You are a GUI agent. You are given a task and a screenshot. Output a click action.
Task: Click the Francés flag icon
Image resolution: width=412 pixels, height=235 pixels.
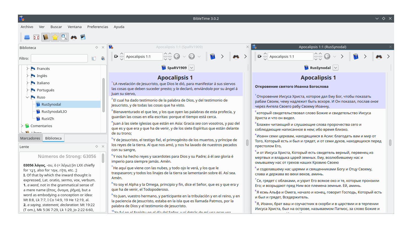[x=33, y=69]
